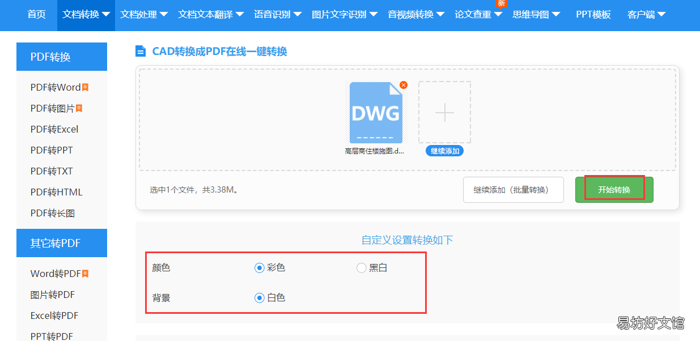Click the PDF转换 sidebar header

click(62, 57)
